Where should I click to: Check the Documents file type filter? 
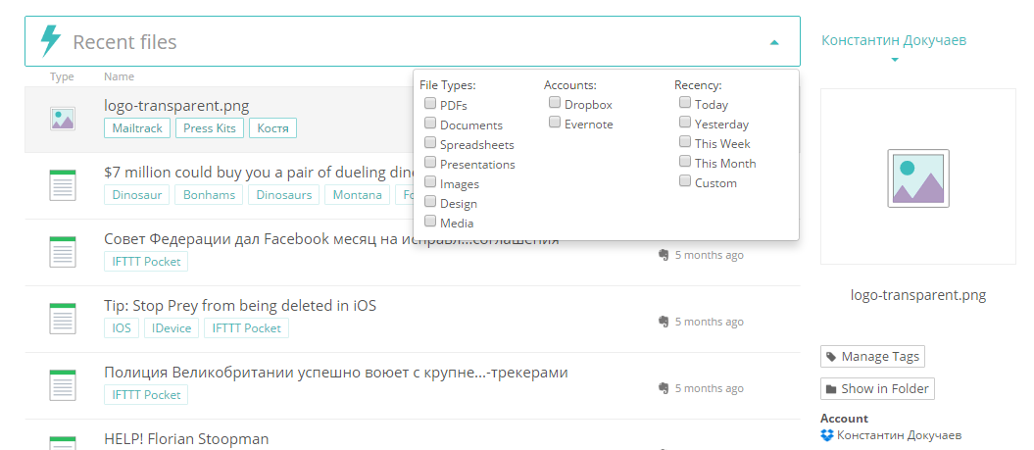coord(430,123)
